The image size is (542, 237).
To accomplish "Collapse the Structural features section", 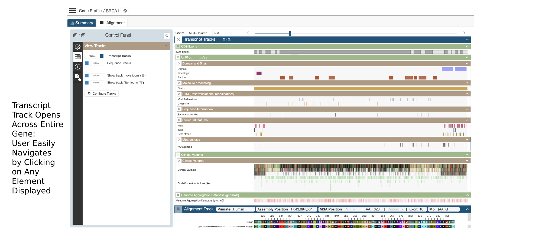I will pyautogui.click(x=467, y=120).
